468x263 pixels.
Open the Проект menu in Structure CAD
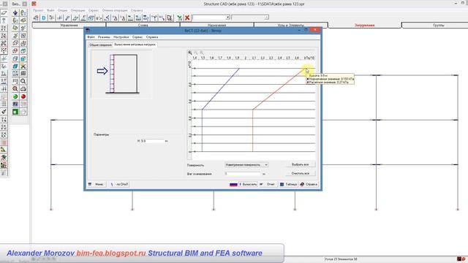click(38, 10)
